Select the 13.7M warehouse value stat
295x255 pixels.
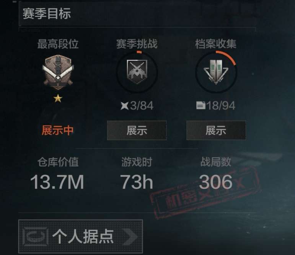57,182
